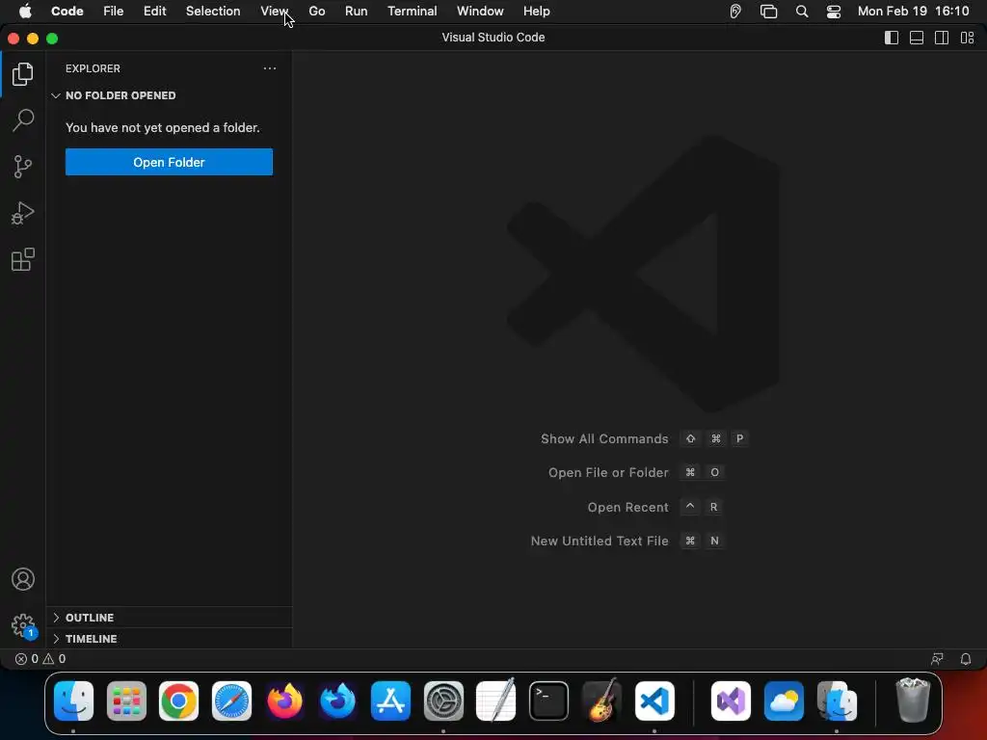Open the Explorer view in activity bar
987x740 pixels.
click(x=23, y=74)
